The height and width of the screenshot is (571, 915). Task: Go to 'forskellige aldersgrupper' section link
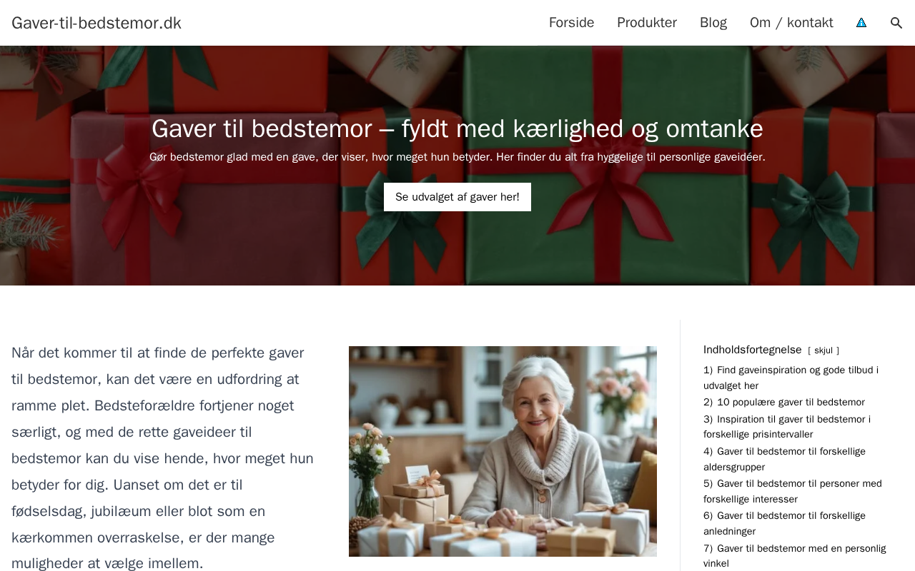[784, 459]
